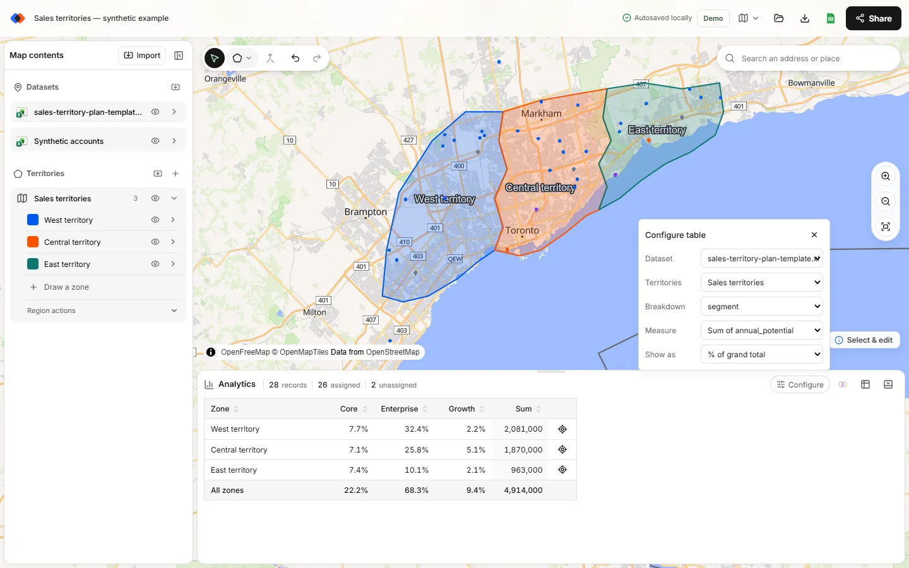Locate West territory from table row
Image resolution: width=909 pixels, height=568 pixels.
[562, 429]
